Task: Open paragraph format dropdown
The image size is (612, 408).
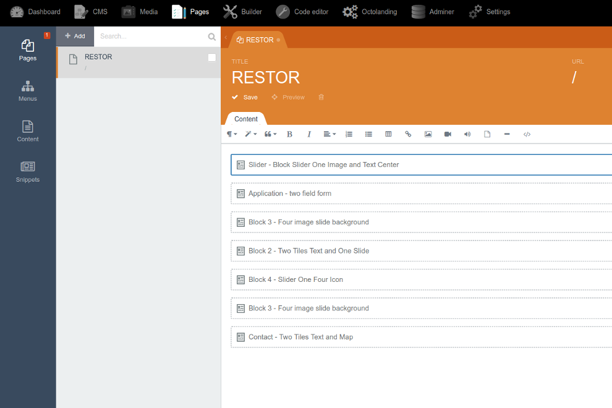Action: [x=232, y=134]
